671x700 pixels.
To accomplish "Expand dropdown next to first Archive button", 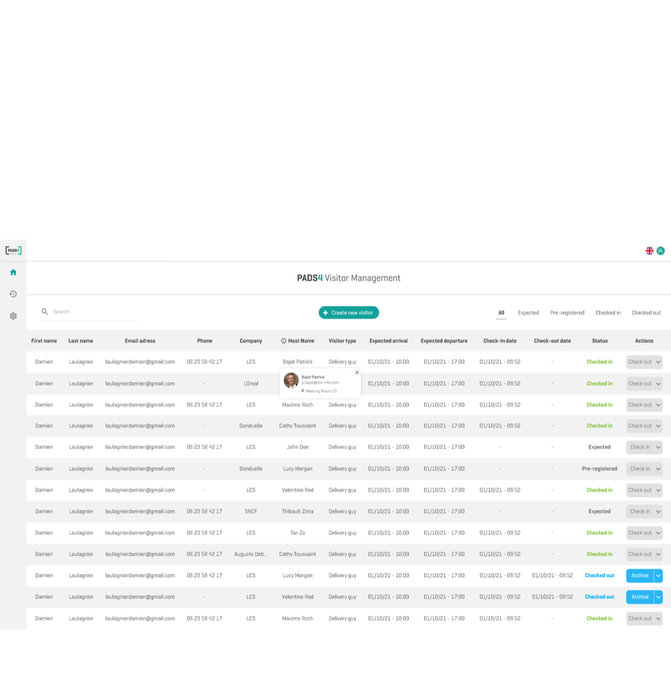I will click(x=659, y=576).
